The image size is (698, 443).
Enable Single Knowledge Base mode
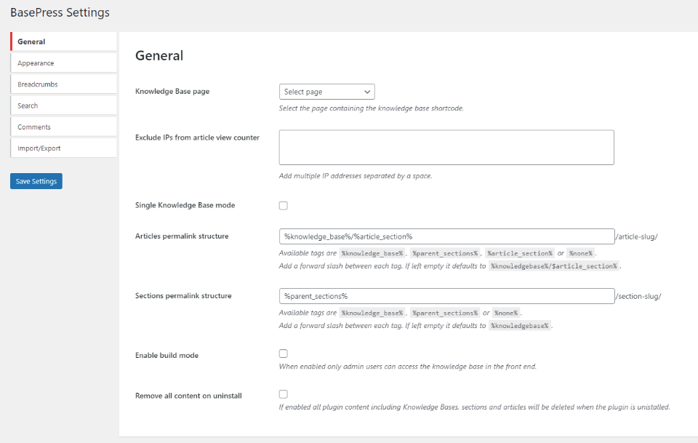pos(283,205)
